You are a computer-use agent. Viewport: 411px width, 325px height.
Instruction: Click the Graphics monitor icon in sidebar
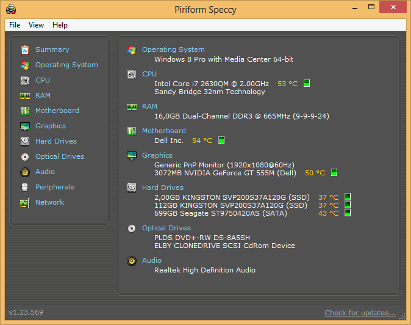[25, 126]
